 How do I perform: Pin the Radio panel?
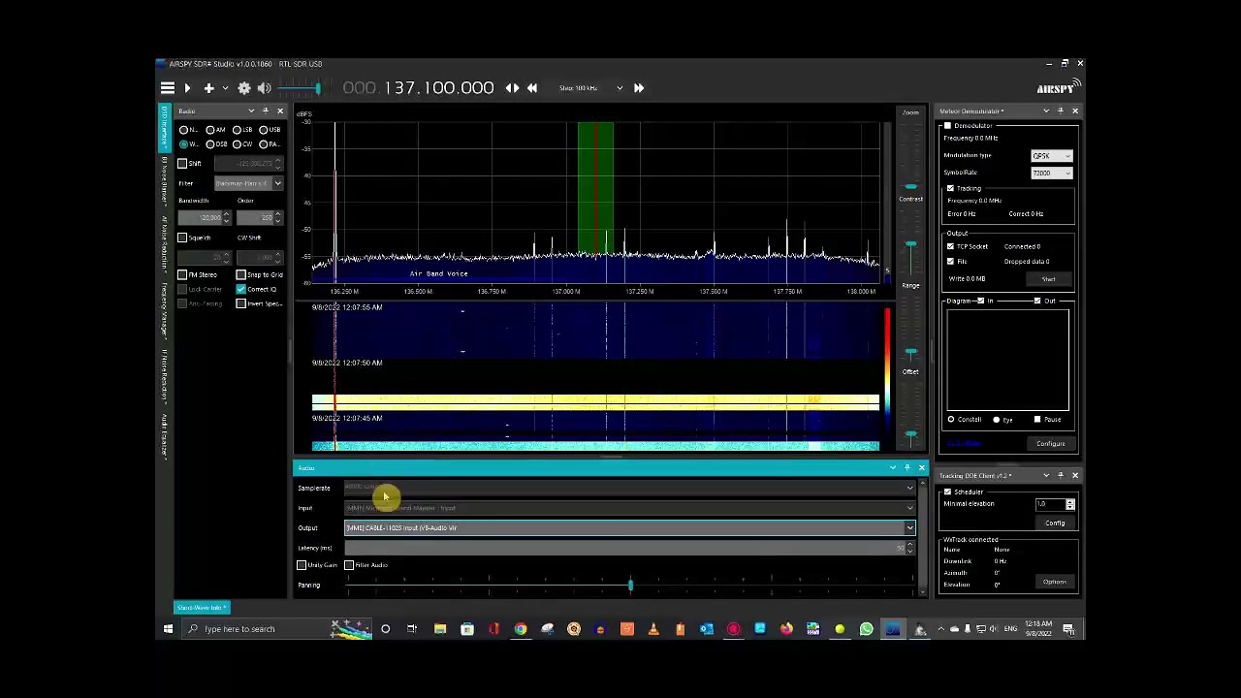click(266, 111)
